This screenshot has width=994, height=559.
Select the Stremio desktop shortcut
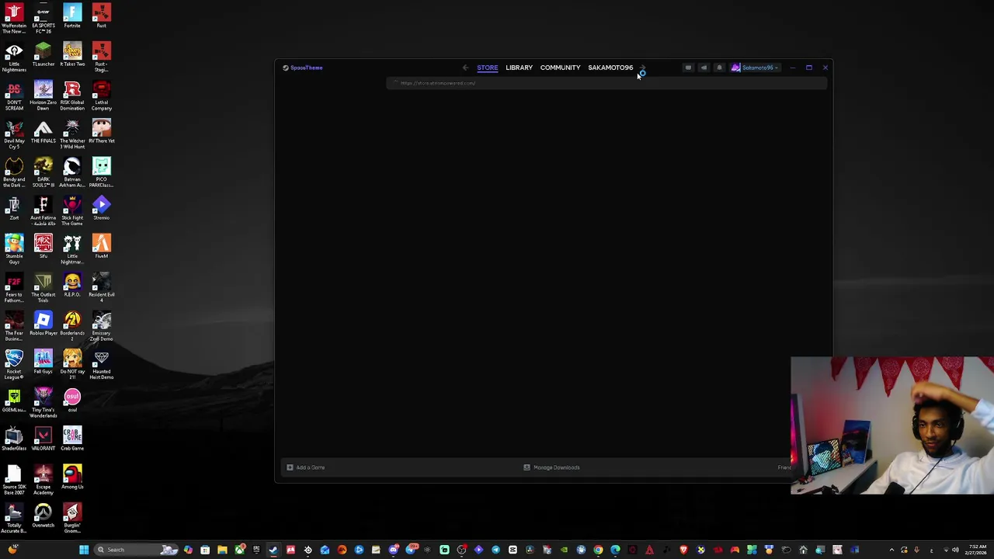tap(101, 208)
